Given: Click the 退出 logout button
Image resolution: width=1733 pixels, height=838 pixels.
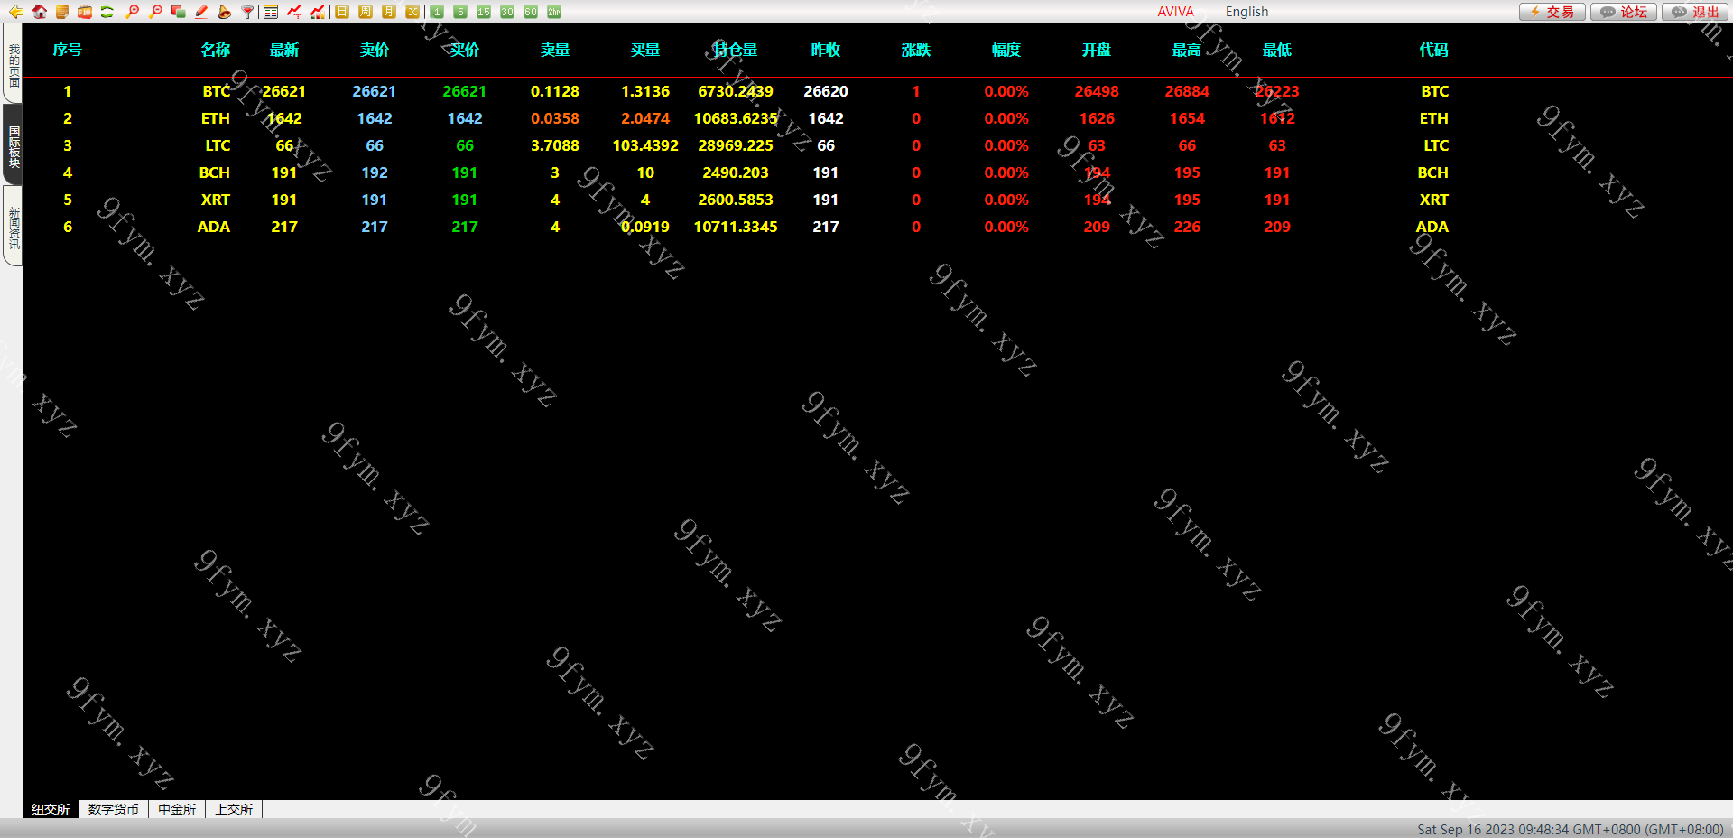Looking at the screenshot, I should (x=1694, y=12).
